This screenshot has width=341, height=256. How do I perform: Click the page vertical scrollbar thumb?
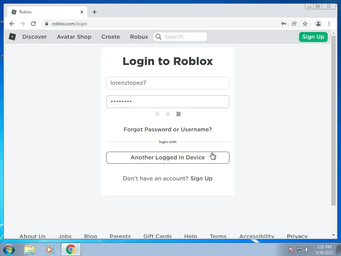[333, 121]
